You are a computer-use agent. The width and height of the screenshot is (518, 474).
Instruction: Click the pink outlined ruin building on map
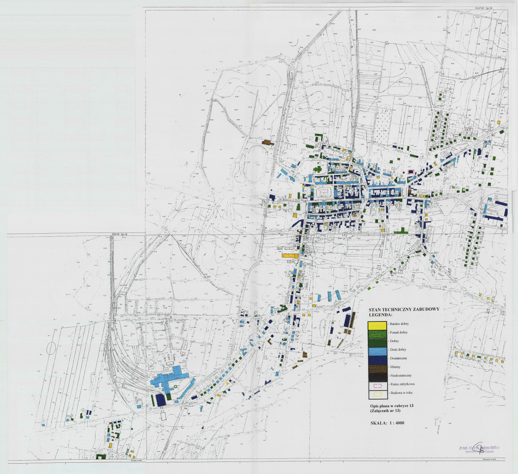click(x=410, y=172)
